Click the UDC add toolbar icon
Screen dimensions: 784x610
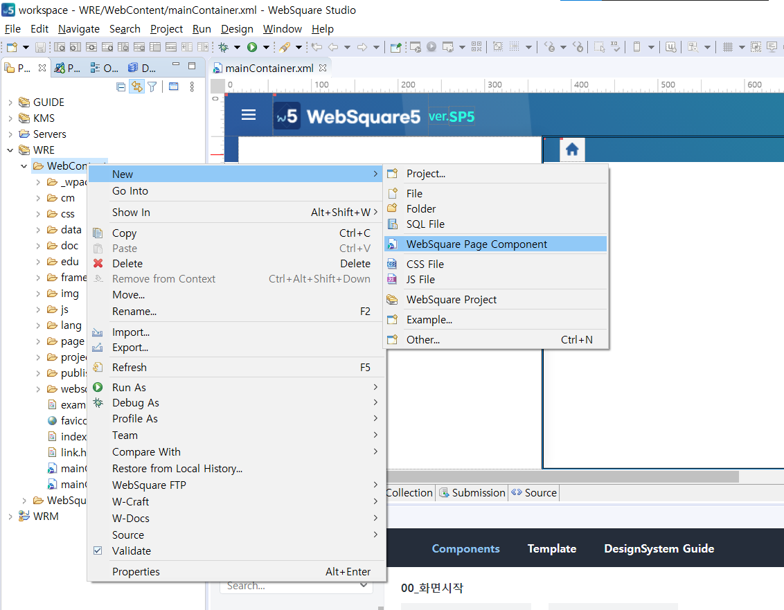tap(670, 47)
